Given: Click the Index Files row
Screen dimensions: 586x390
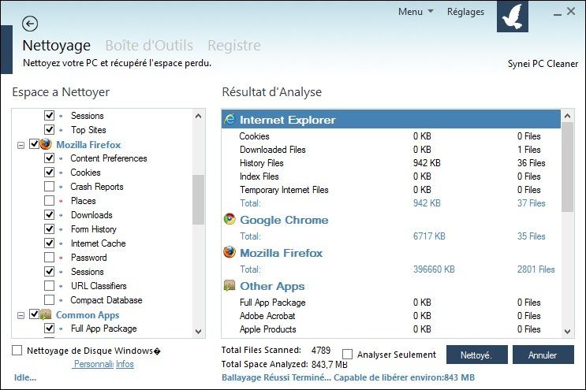Looking at the screenshot, I should 391,176.
